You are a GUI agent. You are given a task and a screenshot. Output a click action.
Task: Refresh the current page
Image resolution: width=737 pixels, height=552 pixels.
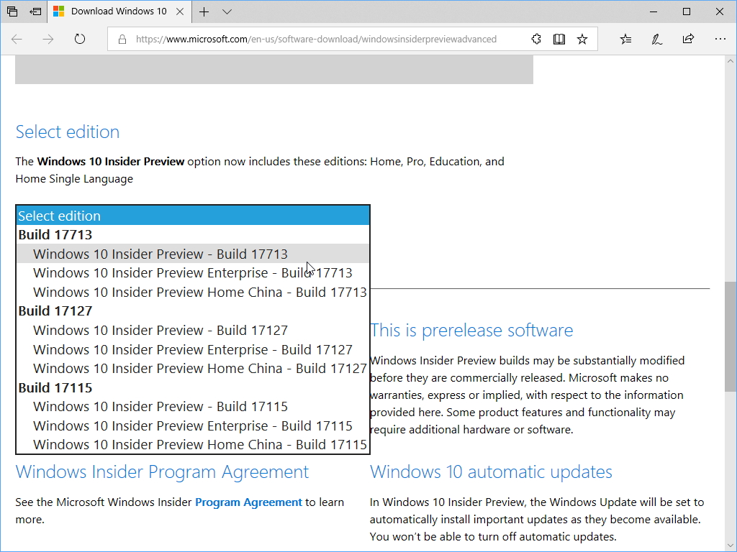[x=79, y=39]
